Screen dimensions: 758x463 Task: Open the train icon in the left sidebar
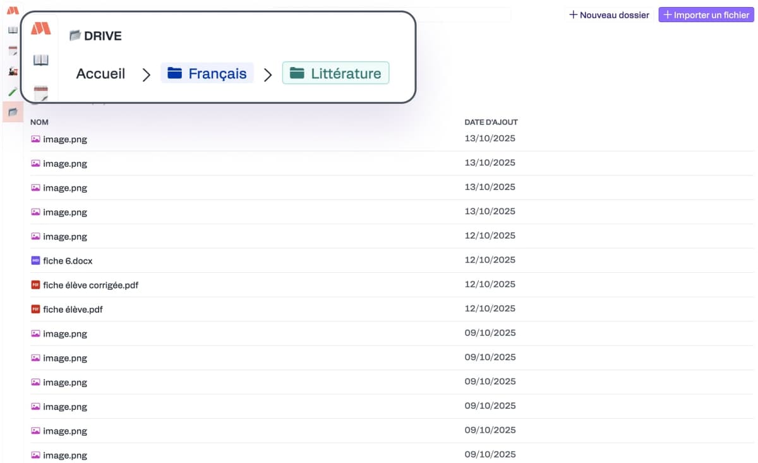[x=13, y=71]
